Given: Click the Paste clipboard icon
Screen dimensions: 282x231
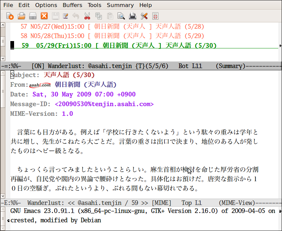Looking at the screenshot, I should (110, 16).
